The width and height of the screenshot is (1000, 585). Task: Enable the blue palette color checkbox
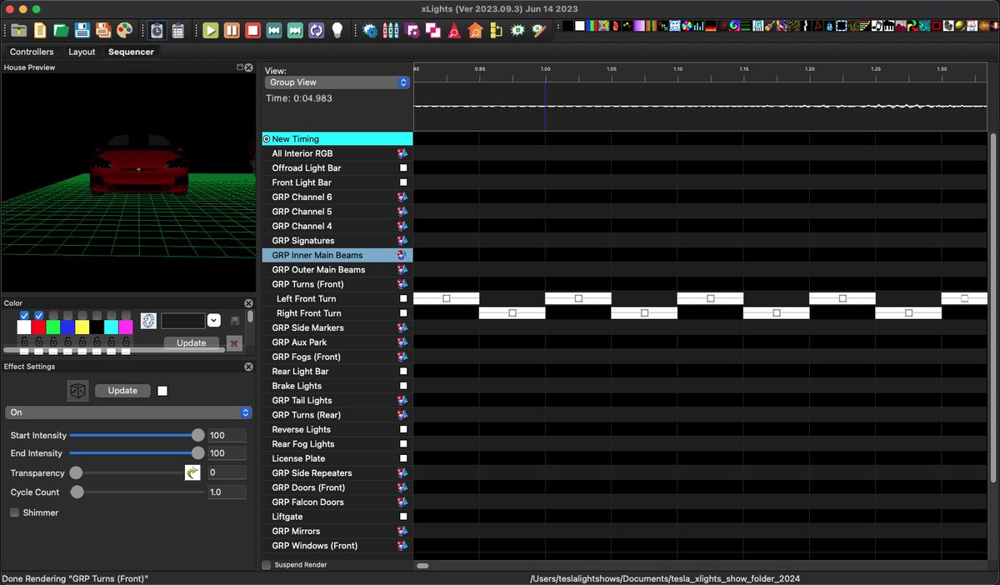67,315
